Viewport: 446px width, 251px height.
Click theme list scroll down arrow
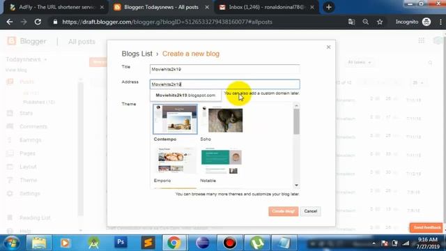point(296,185)
